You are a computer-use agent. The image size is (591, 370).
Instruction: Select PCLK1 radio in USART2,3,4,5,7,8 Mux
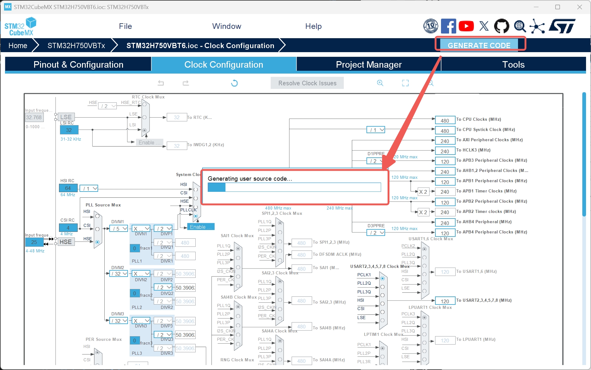(383, 278)
